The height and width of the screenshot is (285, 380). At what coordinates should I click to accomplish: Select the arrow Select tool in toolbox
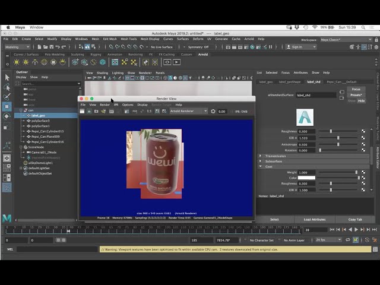(x=7, y=77)
